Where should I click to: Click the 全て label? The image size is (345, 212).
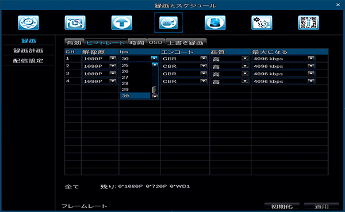tap(71, 187)
